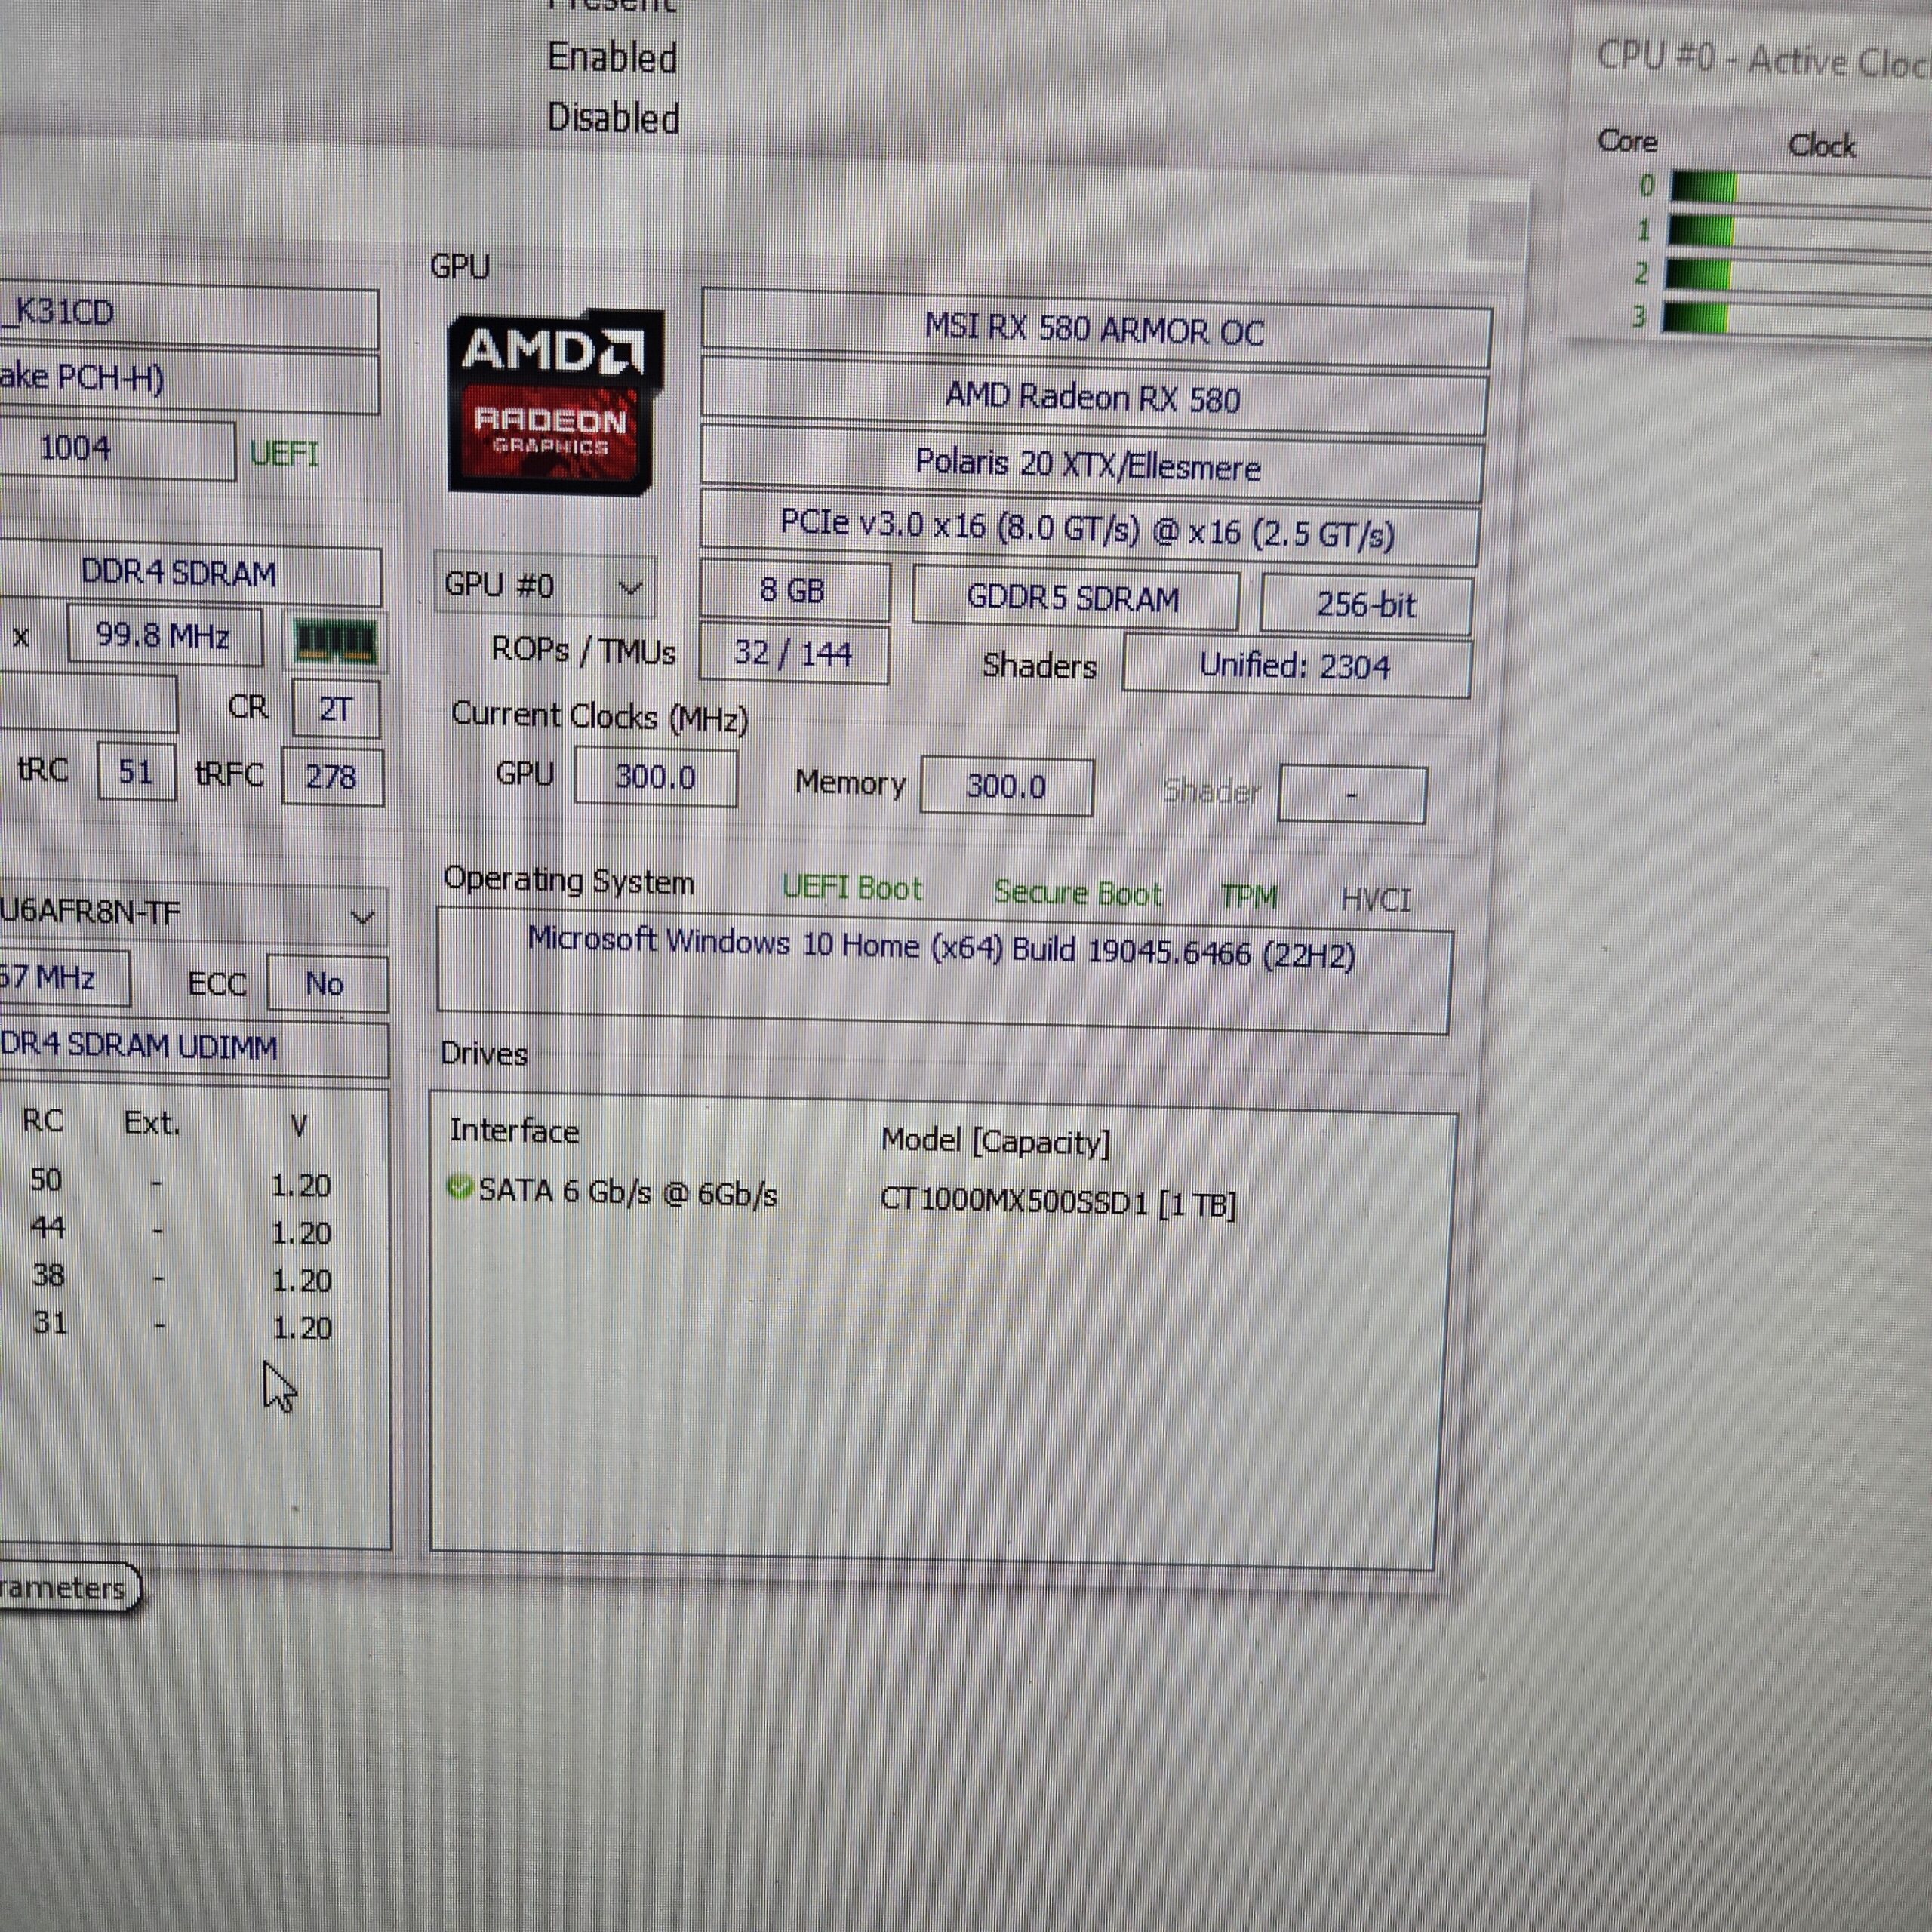Click the green memory module icon
This screenshot has height=1932, width=1932.
[x=335, y=641]
